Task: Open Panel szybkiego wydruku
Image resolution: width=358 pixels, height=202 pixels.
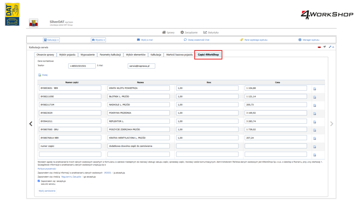Action: coord(254,40)
